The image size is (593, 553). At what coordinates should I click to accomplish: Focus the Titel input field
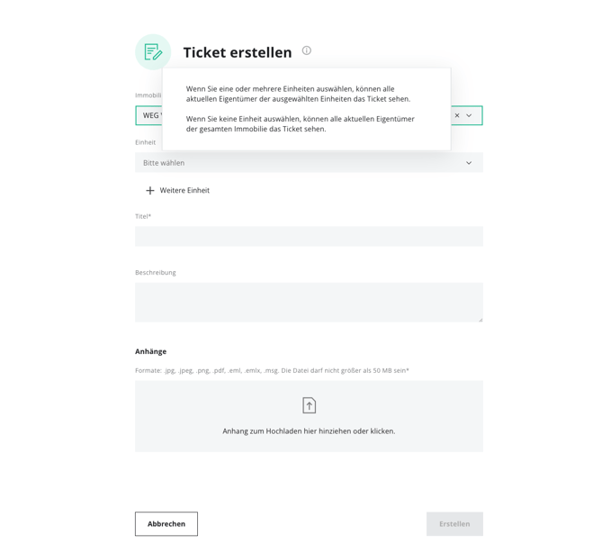coord(309,236)
